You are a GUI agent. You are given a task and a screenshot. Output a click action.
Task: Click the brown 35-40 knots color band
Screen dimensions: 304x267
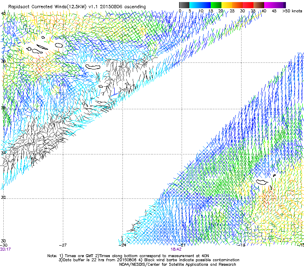coord(259,5)
